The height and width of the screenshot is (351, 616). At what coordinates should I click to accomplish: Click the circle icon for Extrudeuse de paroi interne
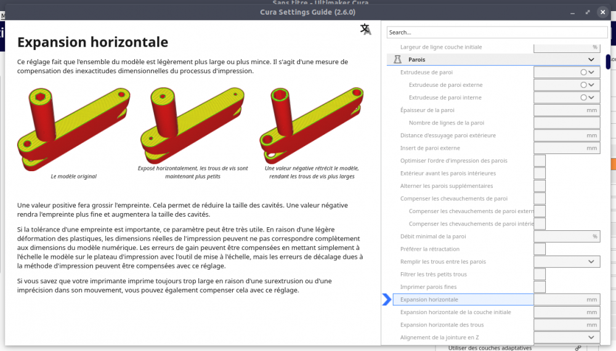point(583,97)
